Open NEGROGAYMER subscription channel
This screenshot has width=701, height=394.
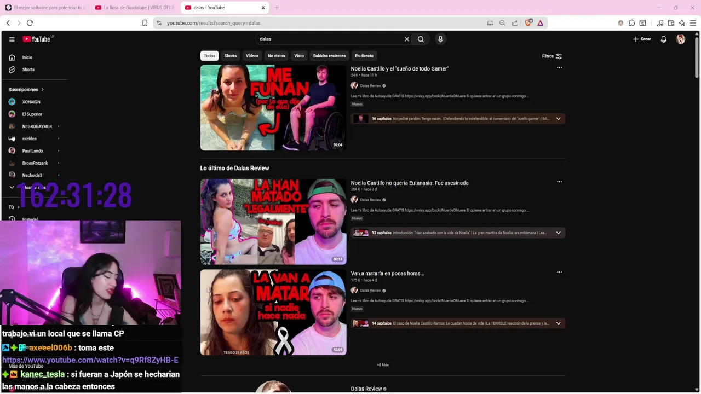[37, 126]
